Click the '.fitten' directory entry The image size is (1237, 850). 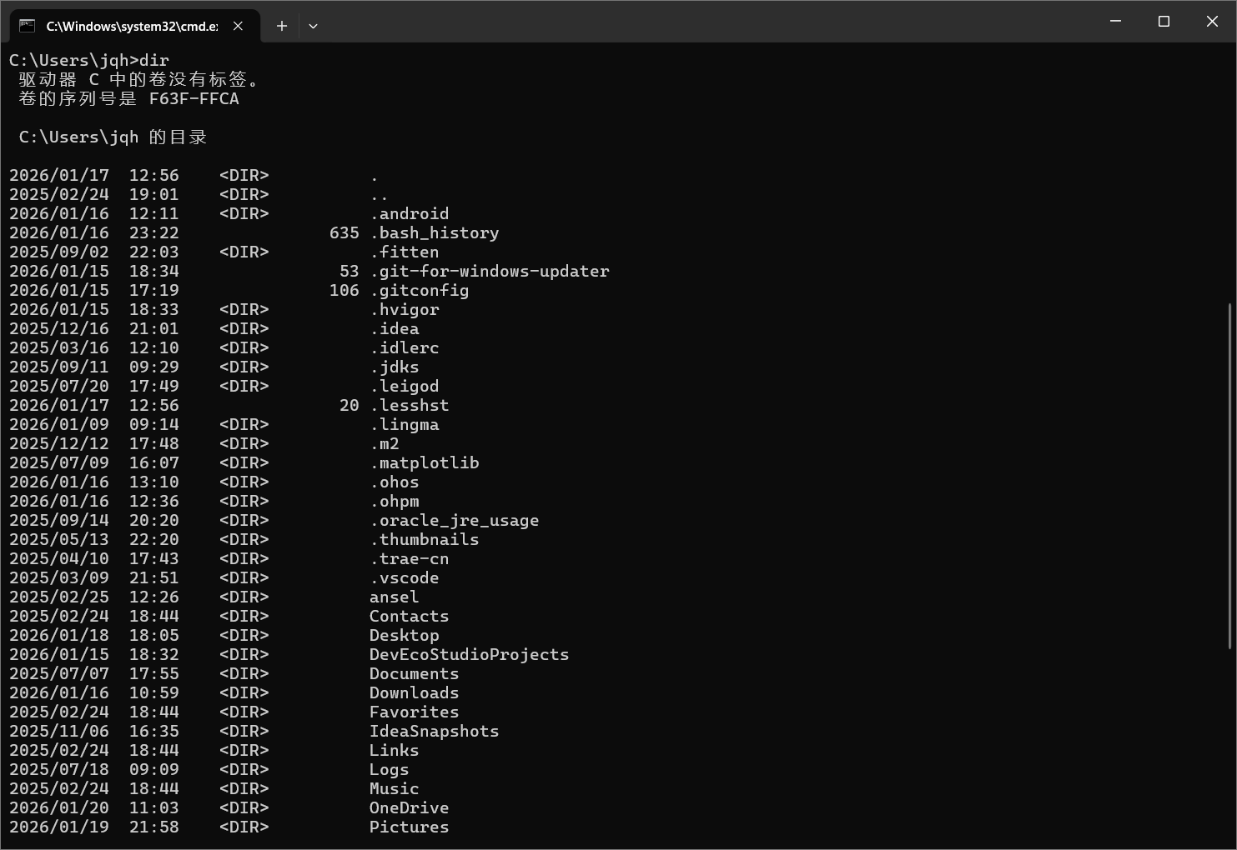coord(405,252)
